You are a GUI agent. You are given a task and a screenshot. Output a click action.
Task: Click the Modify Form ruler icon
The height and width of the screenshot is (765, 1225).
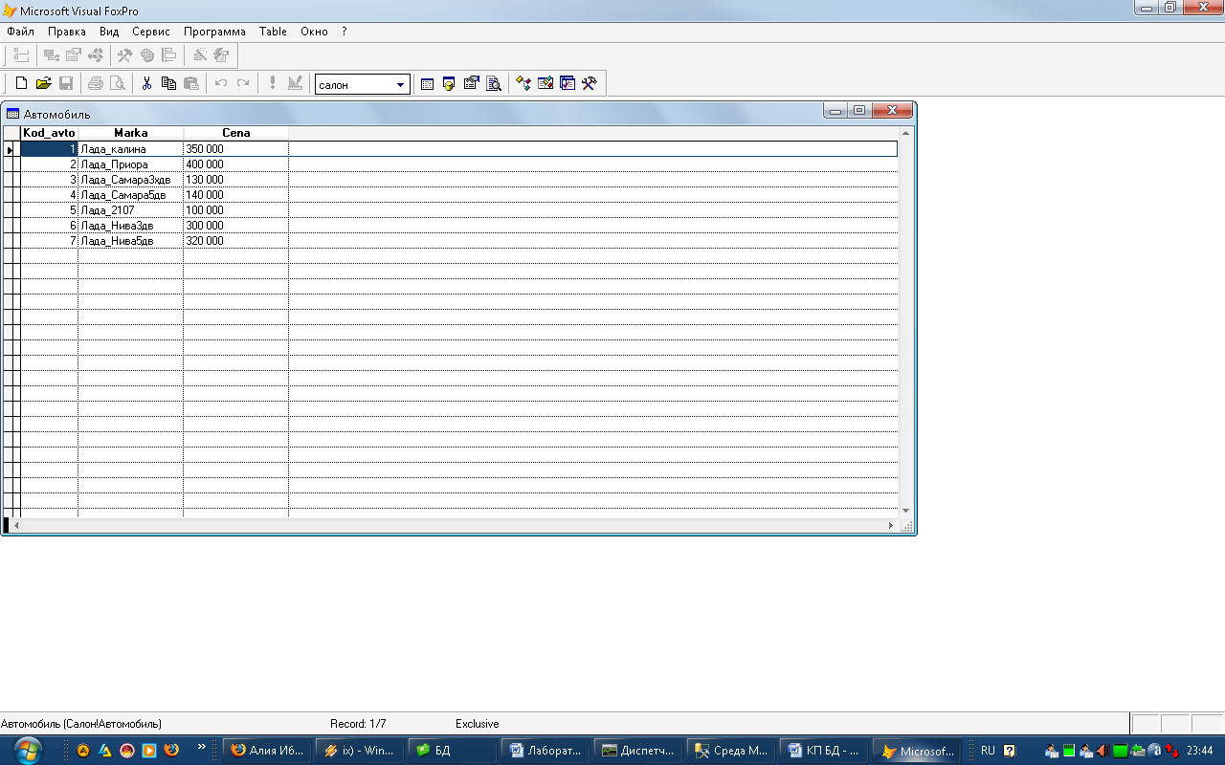click(x=295, y=84)
